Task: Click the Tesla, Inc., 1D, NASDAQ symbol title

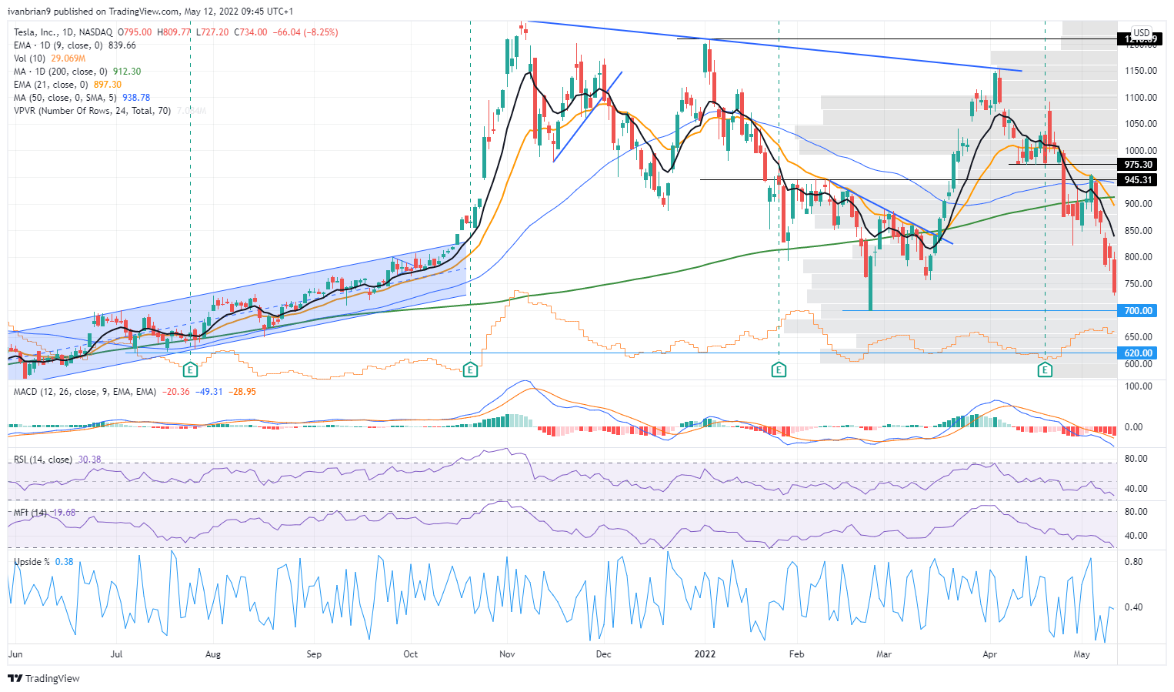Action: pos(63,32)
